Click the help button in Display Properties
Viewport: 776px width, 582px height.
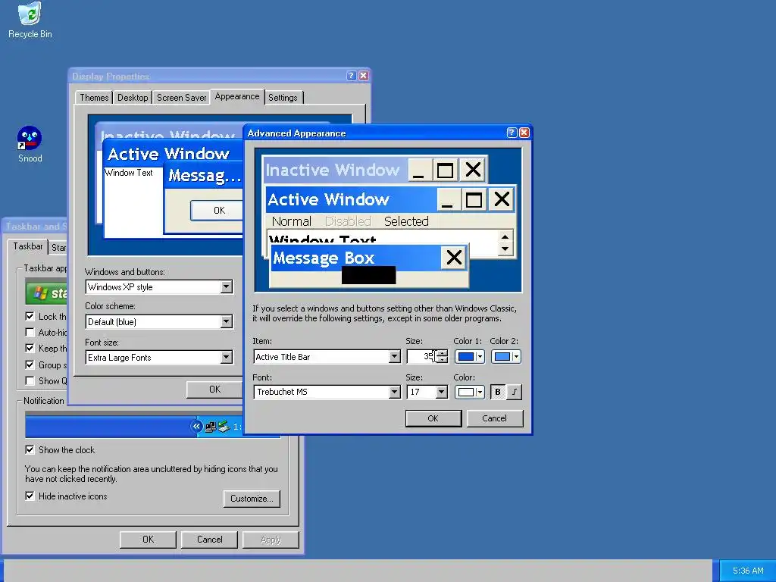(352, 76)
